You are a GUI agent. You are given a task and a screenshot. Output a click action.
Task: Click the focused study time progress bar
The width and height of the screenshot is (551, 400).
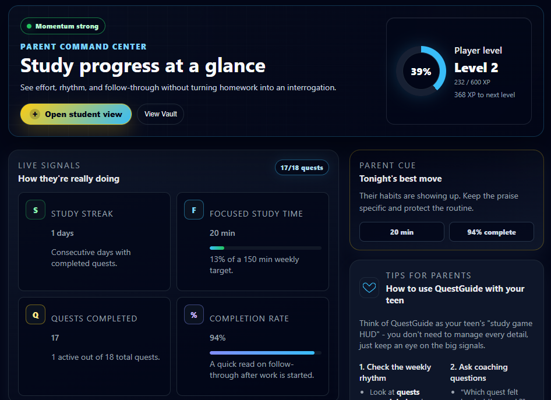point(266,248)
